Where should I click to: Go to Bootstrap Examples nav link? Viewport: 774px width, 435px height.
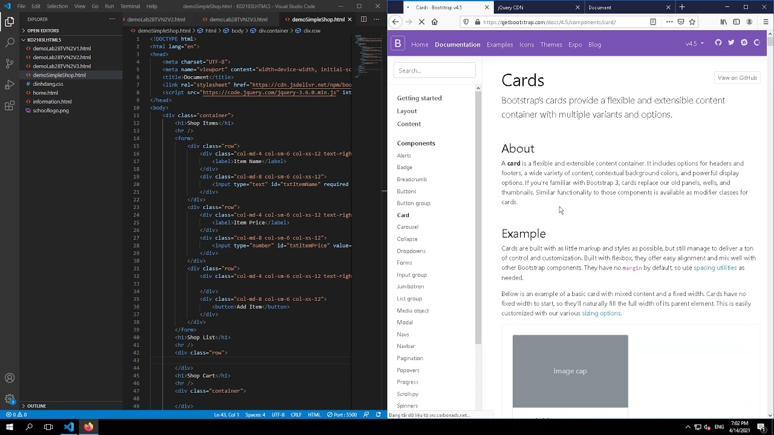tap(499, 44)
